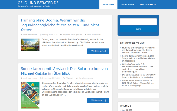The height and width of the screenshot is (111, 177).
Task: Open 'Sonne tanken mit Verstand' article headline
Action: (x=64, y=71)
